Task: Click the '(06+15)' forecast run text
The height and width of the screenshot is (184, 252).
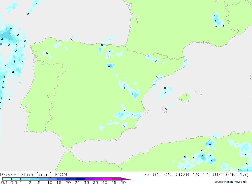Action: 237,174
